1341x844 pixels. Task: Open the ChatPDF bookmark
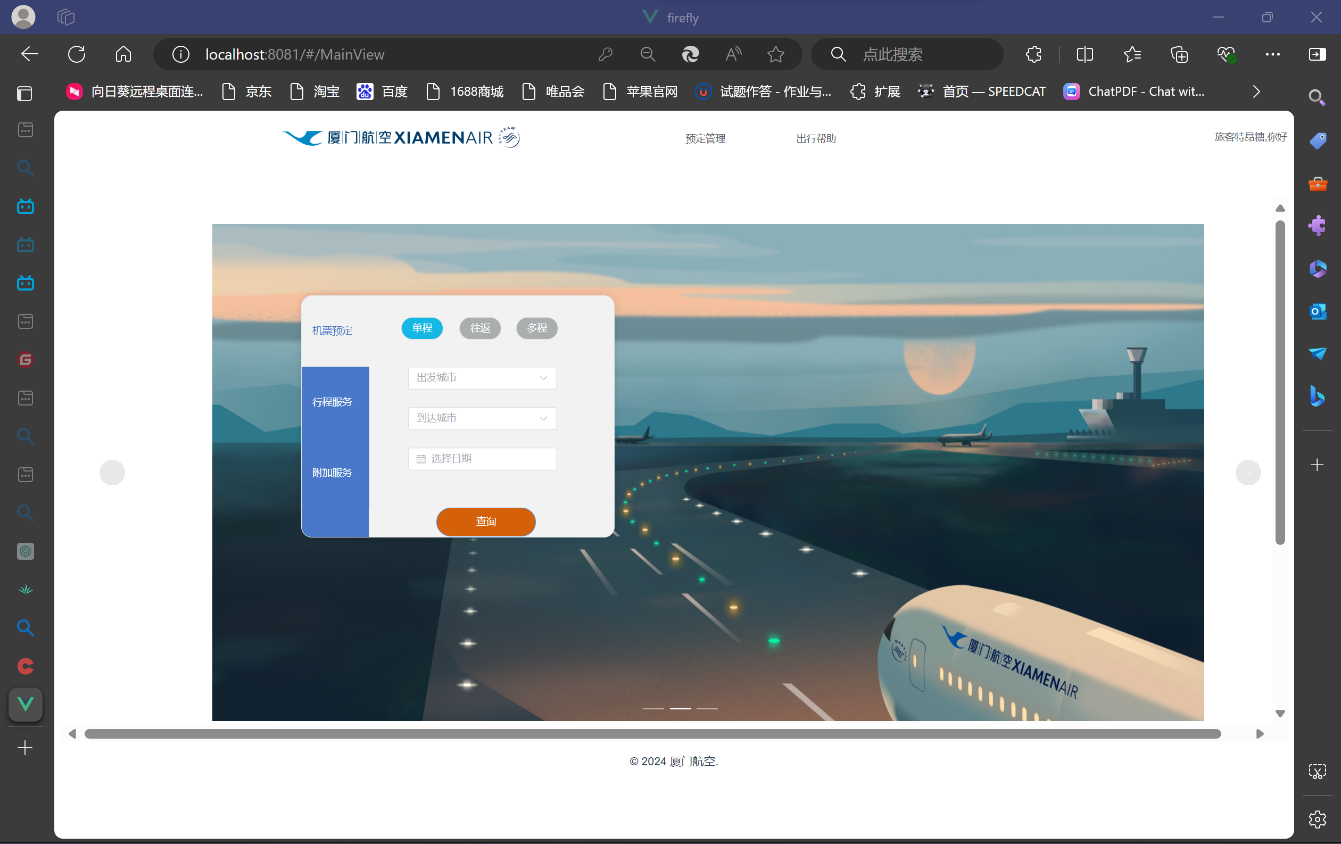1135,92
